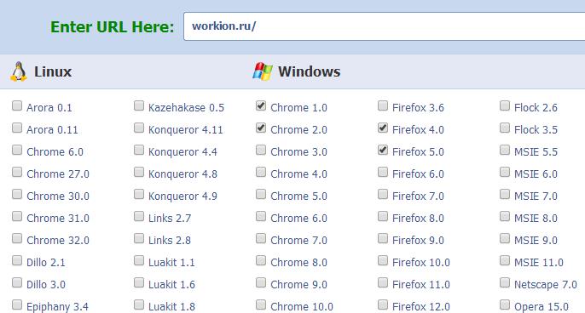Select the Firefox 9.0 checkbox
Image resolution: width=585 pixels, height=313 pixels.
coord(383,238)
